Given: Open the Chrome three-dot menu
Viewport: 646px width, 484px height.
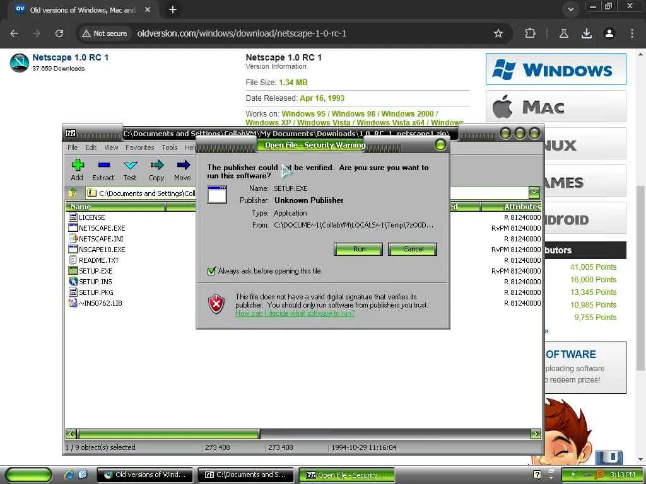Looking at the screenshot, I should (632, 33).
